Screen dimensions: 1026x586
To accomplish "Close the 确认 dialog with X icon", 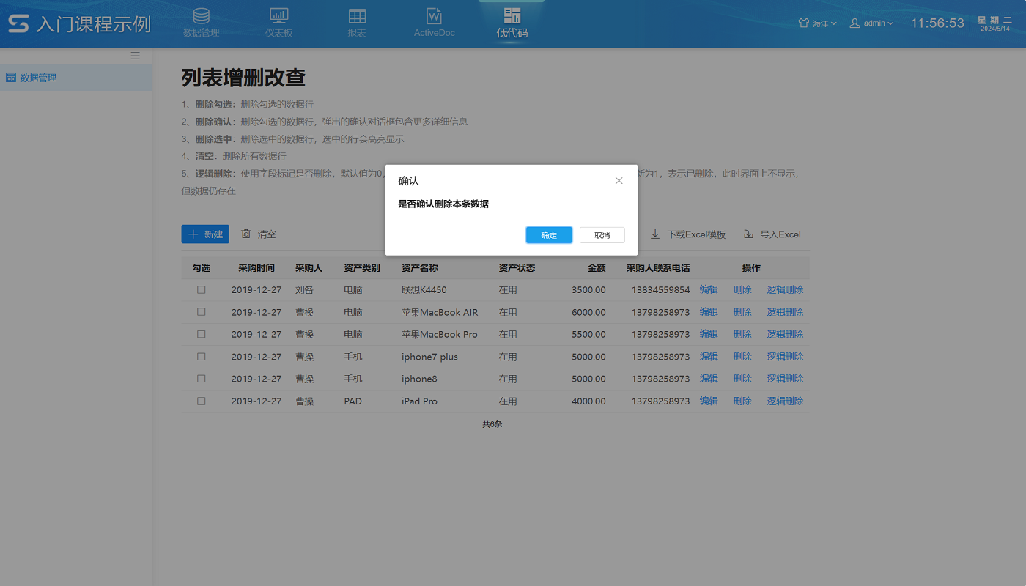I will pyautogui.click(x=619, y=181).
